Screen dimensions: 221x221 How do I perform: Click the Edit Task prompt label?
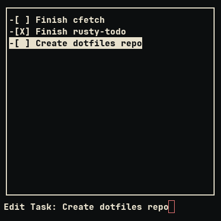click(30, 207)
